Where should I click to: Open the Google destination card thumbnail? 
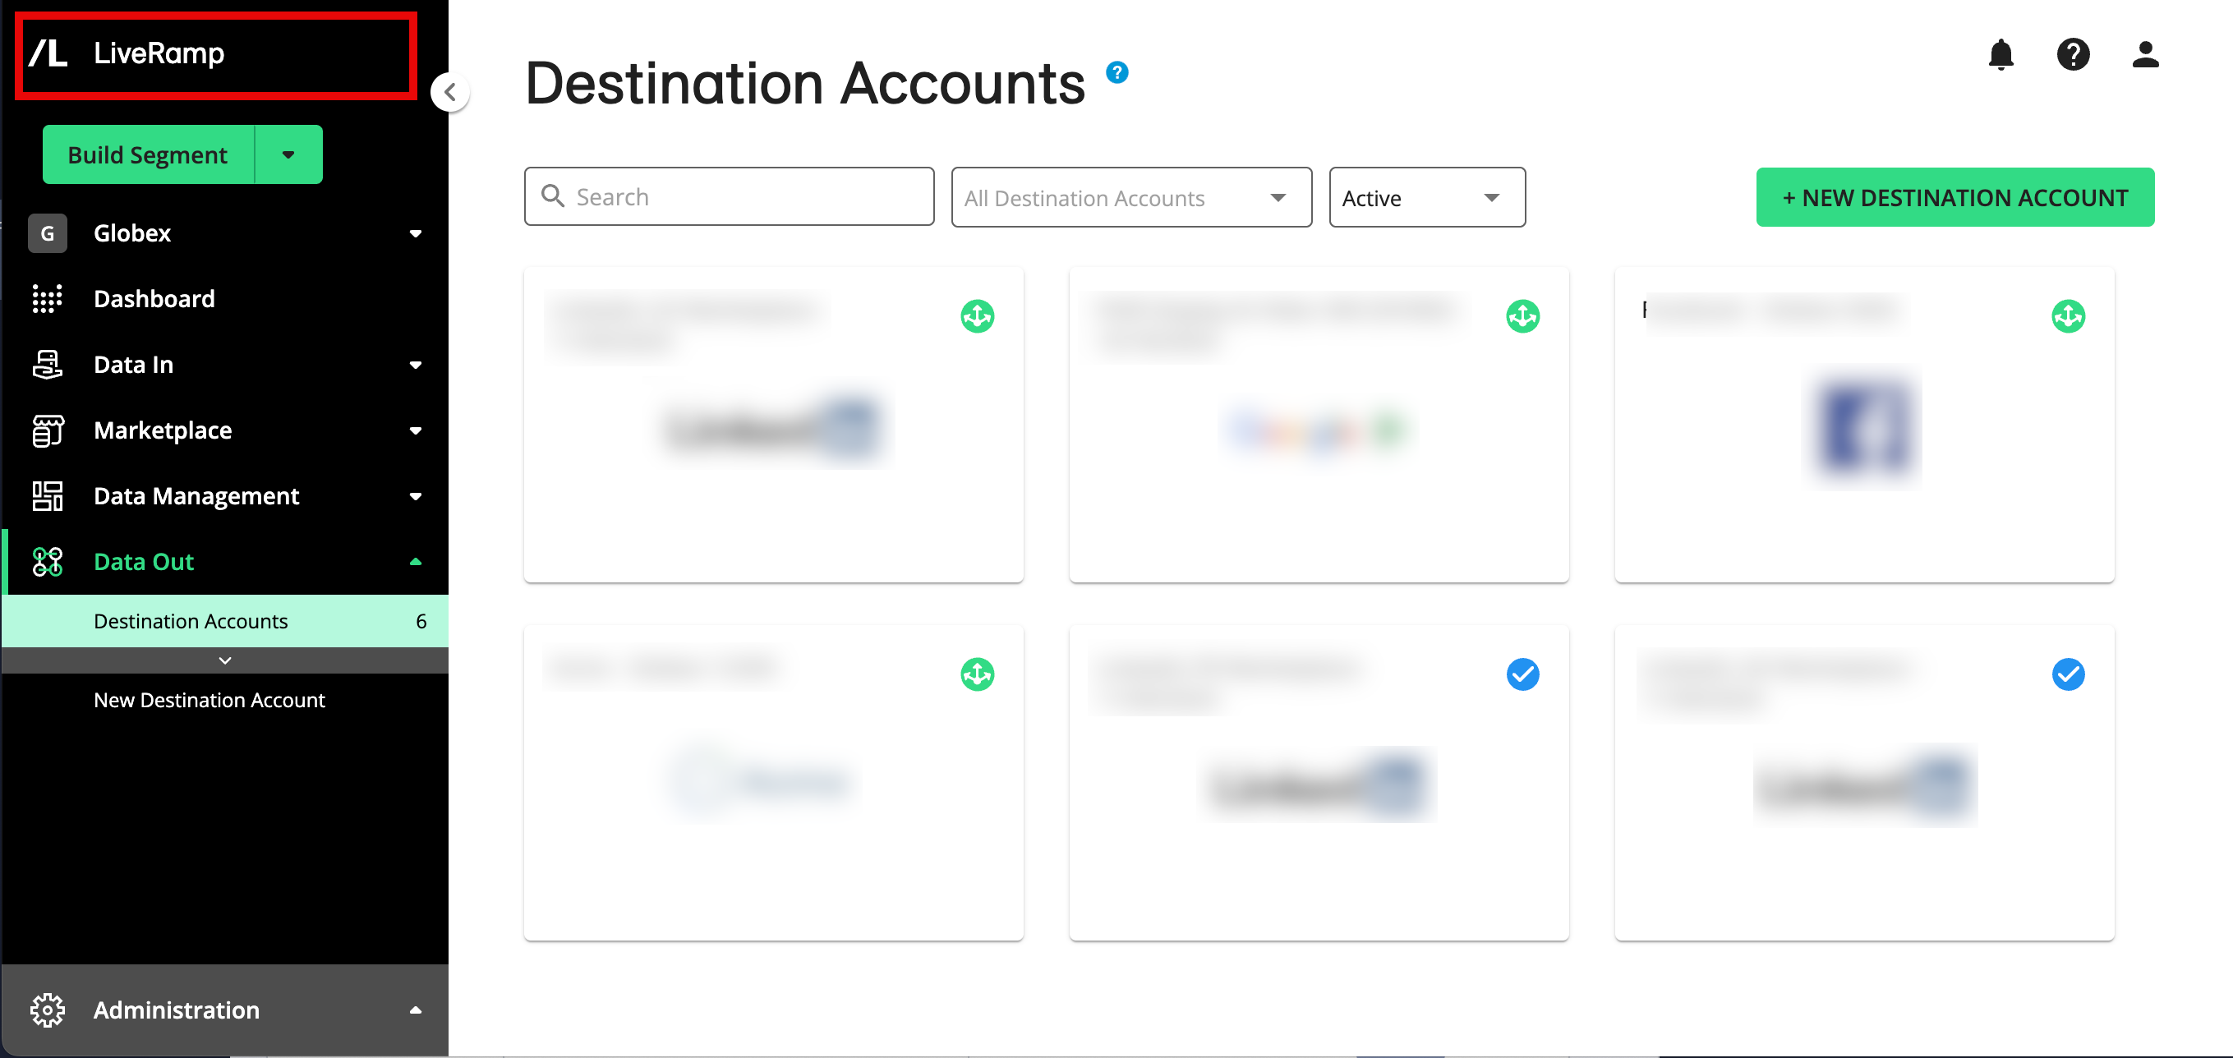[x=1319, y=430]
